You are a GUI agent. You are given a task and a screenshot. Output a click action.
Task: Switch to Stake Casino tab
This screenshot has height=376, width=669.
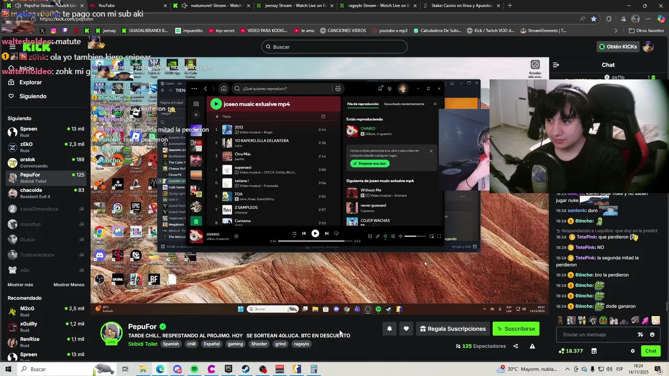pos(462,5)
